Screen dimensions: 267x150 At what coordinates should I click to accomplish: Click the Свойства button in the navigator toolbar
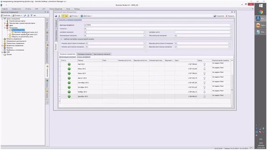(5, 15)
